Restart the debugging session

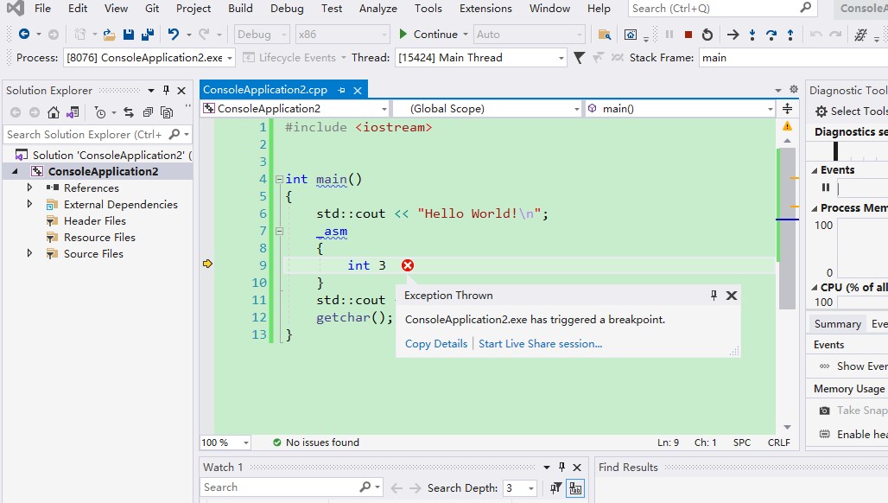[707, 35]
